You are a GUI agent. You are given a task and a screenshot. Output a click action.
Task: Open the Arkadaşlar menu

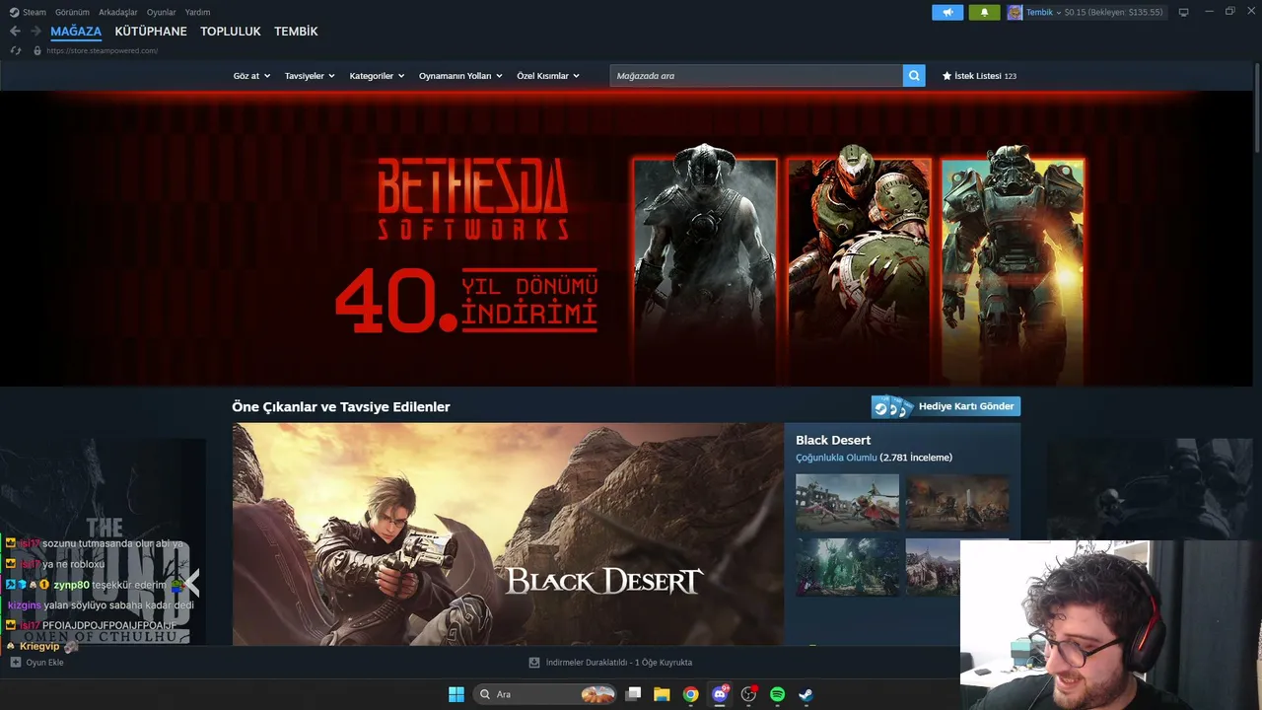point(118,13)
